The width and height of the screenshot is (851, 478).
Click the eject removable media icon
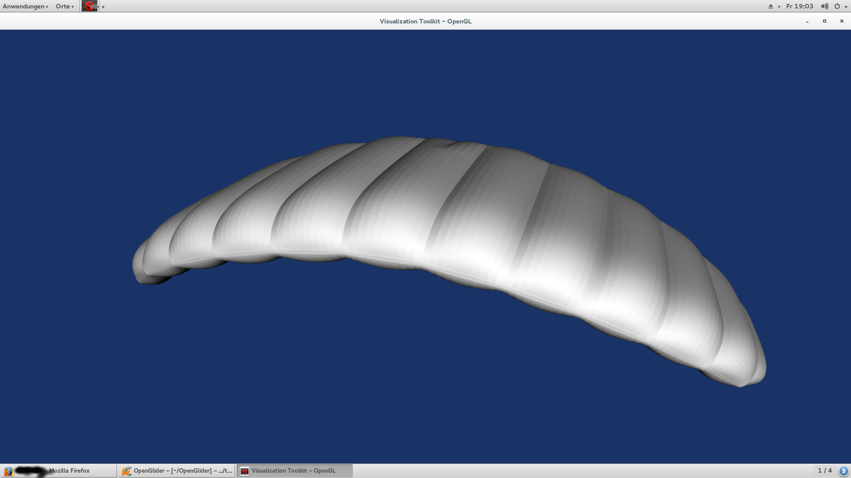pos(770,6)
